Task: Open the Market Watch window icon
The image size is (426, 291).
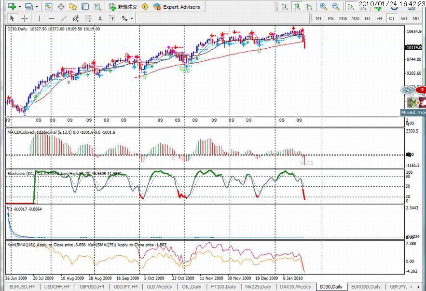Action: [x=49, y=7]
